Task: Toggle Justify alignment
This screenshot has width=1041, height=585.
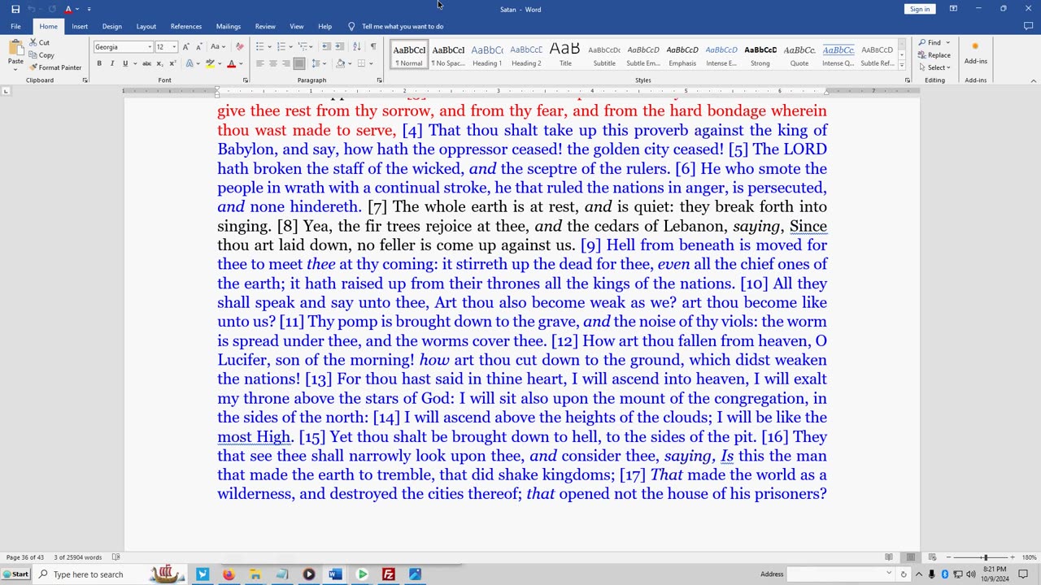Action: (x=299, y=63)
